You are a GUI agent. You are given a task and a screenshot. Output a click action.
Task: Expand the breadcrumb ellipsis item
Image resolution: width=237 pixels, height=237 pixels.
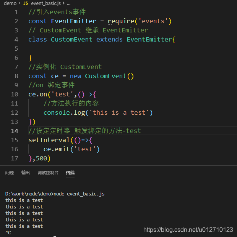pos(68,4)
